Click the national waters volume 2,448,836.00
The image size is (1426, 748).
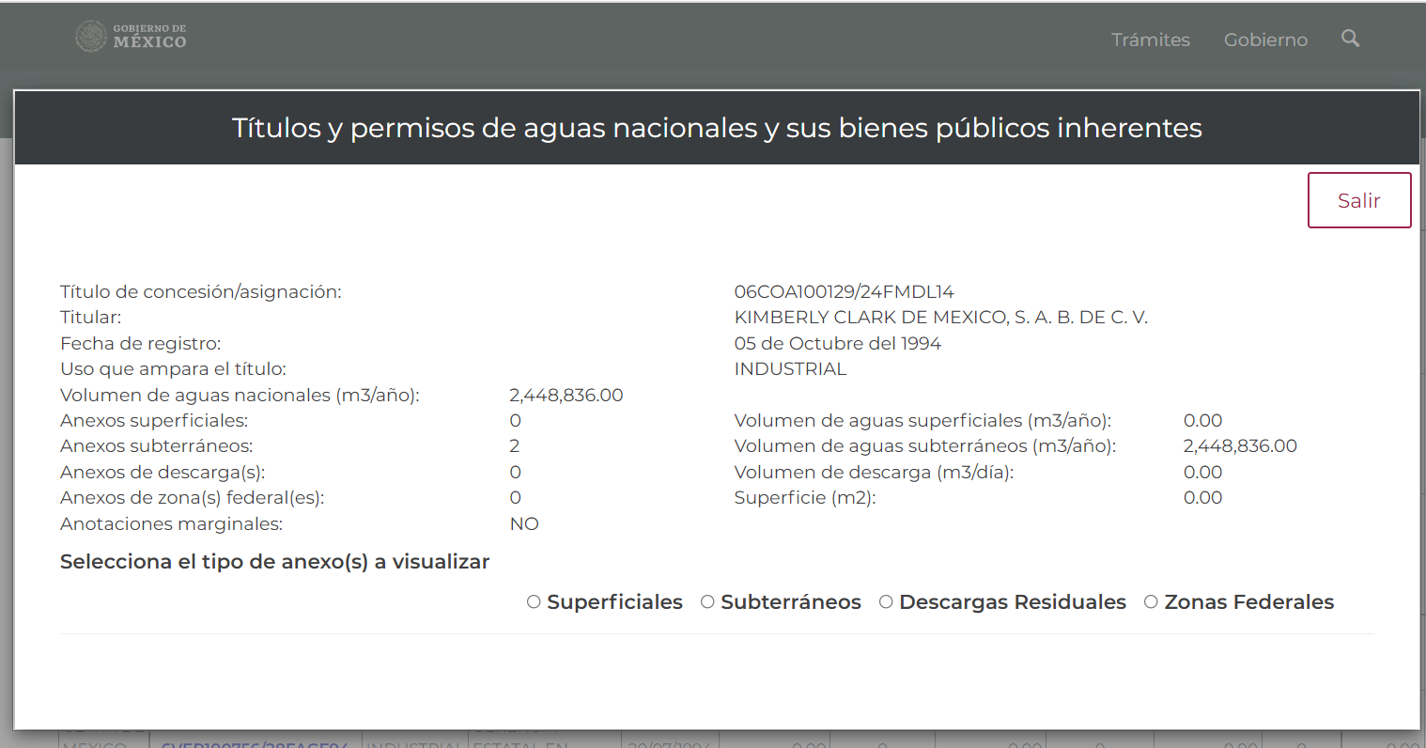click(x=566, y=396)
